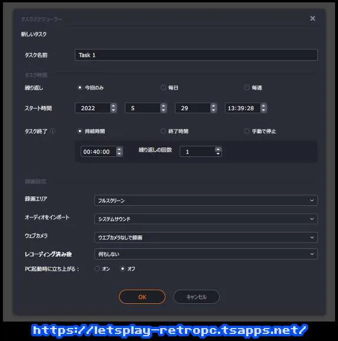The width and height of the screenshot is (338, 341).
Task: Increase the duration 00:40:00 value
Action: [119, 149]
